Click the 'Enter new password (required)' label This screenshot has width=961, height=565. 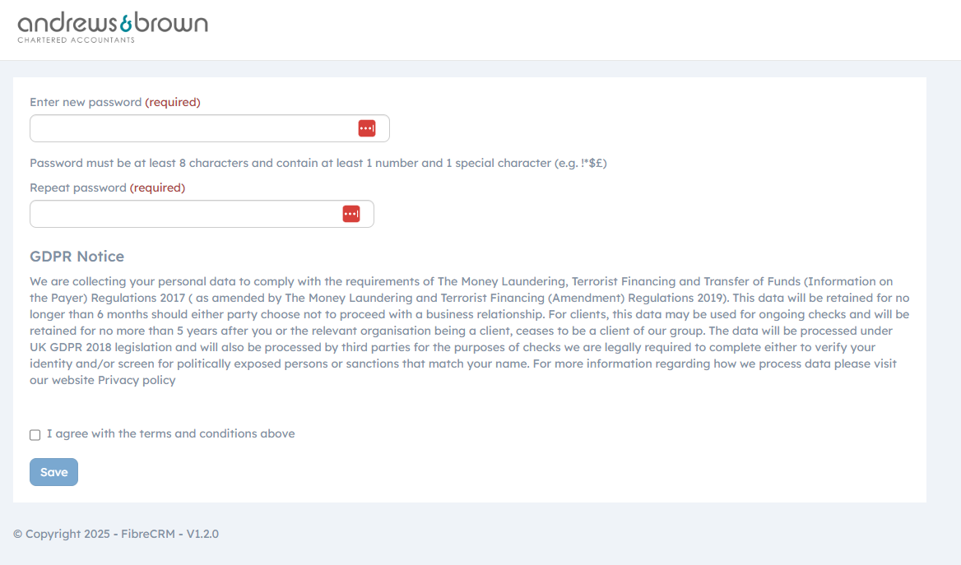115,102
